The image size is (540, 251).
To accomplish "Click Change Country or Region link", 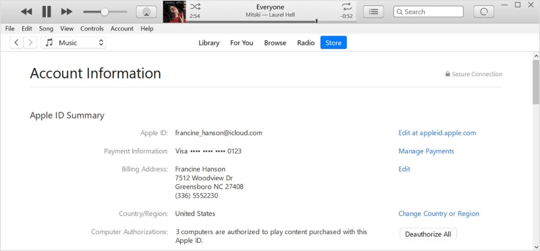I will click(x=439, y=213).
